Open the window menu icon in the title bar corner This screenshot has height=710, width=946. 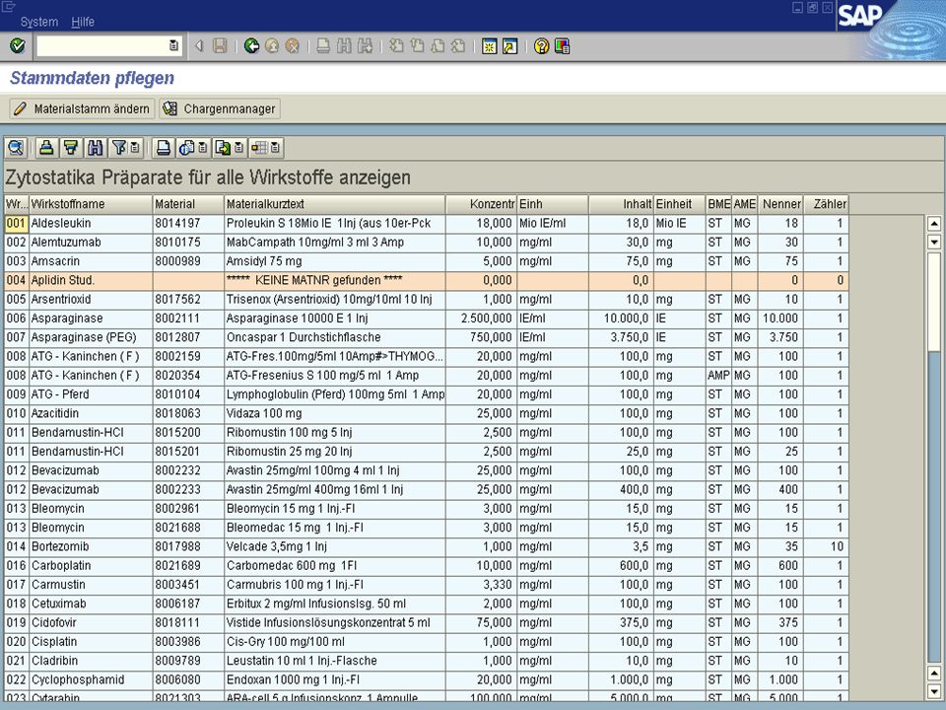point(9,7)
